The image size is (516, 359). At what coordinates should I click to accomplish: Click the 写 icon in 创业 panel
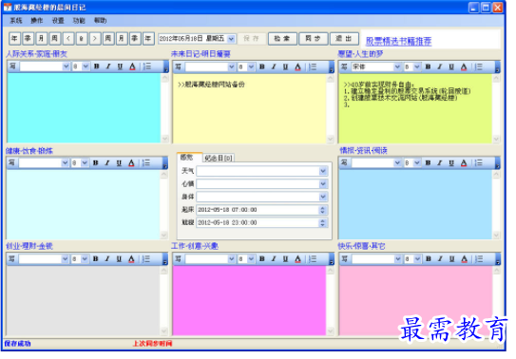coord(11,259)
